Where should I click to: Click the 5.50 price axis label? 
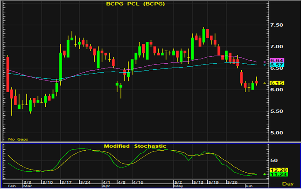tap(277, 111)
